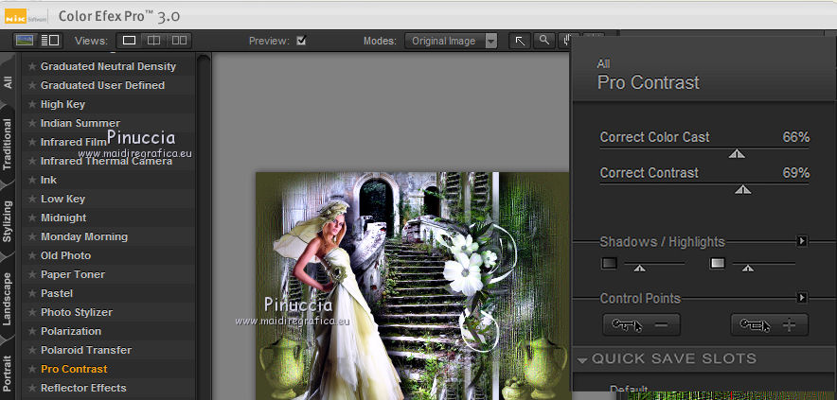The height and width of the screenshot is (400, 837).
Task: Adjust the Highlights slider handle
Action: (x=748, y=269)
